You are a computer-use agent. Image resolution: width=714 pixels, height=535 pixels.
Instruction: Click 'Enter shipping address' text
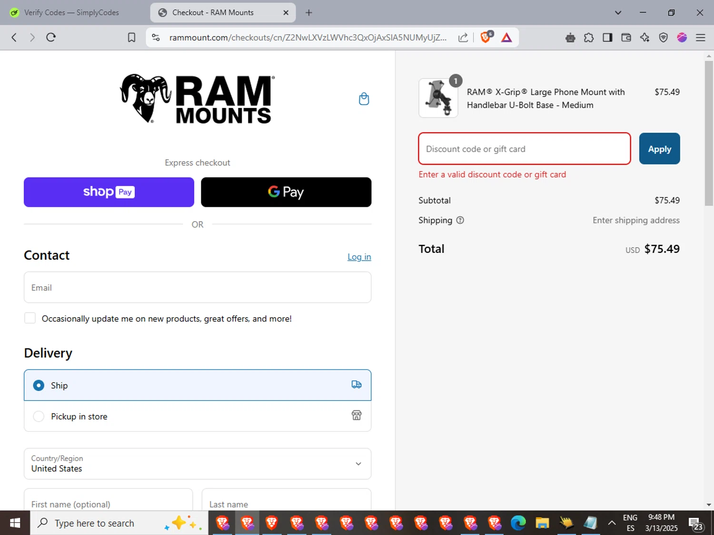pos(636,220)
